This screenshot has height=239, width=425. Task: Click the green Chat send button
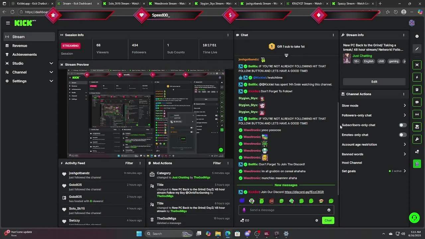[328, 220]
